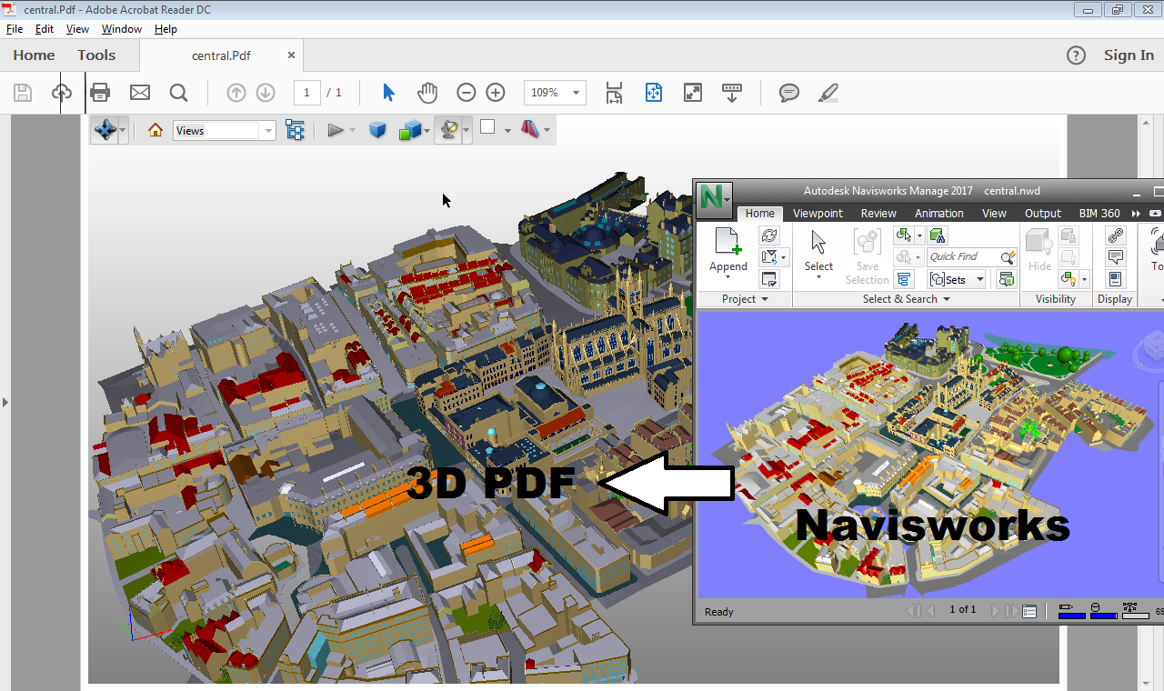The width and height of the screenshot is (1164, 691).
Task: Toggle perspective projection cube icon
Action: (x=377, y=130)
